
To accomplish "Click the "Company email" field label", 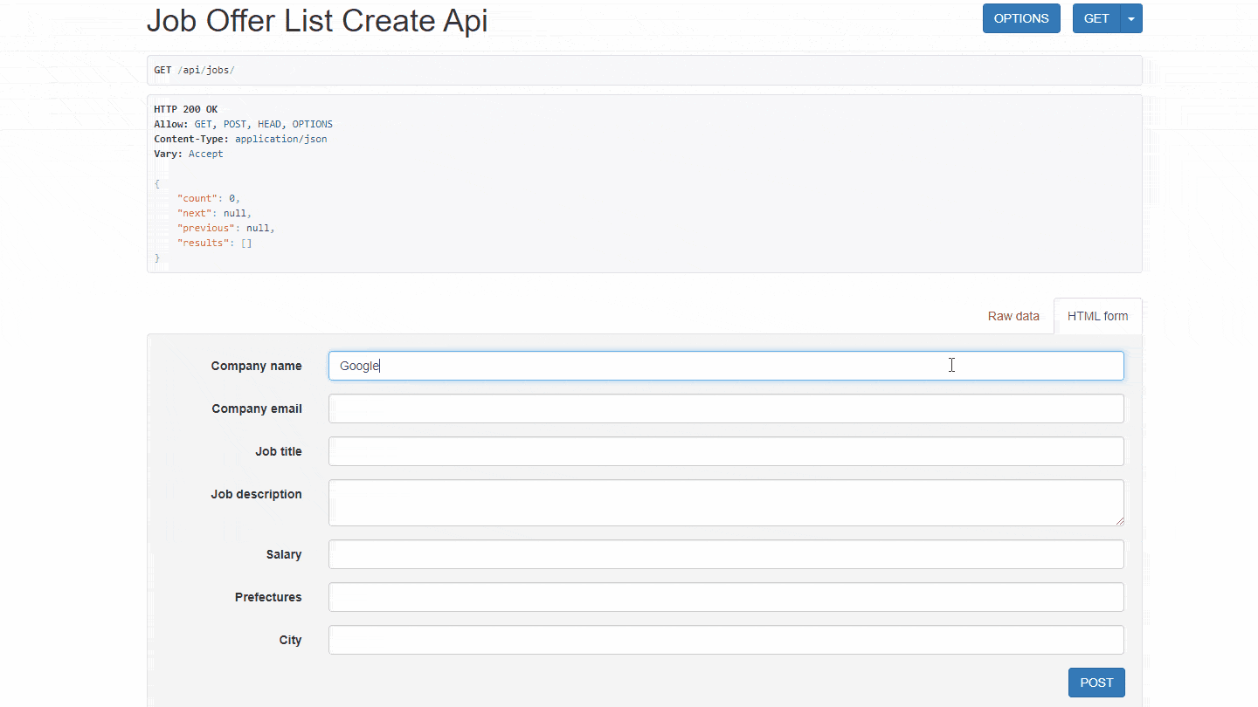I will click(257, 408).
